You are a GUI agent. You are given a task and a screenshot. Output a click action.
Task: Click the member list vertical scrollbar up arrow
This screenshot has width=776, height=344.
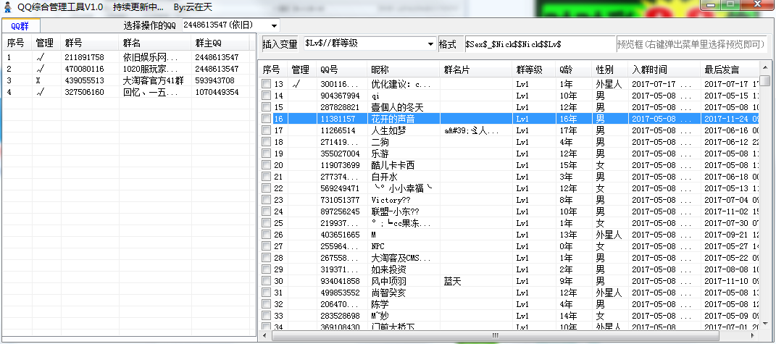click(x=765, y=80)
